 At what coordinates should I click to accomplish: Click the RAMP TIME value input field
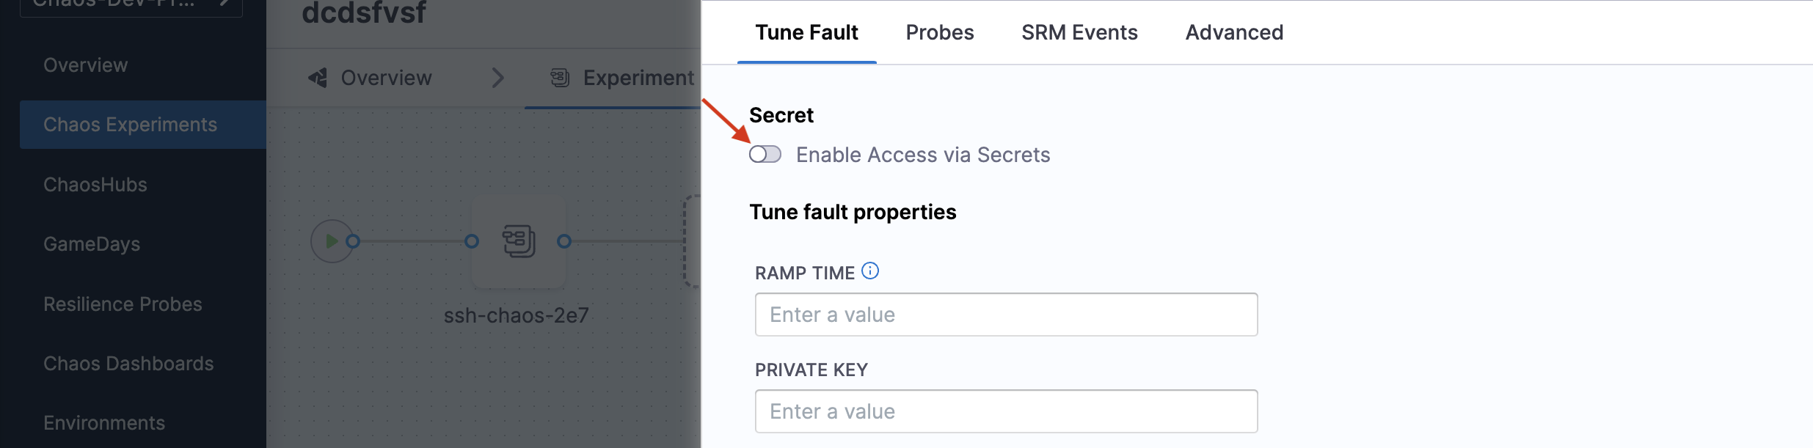coord(1005,314)
